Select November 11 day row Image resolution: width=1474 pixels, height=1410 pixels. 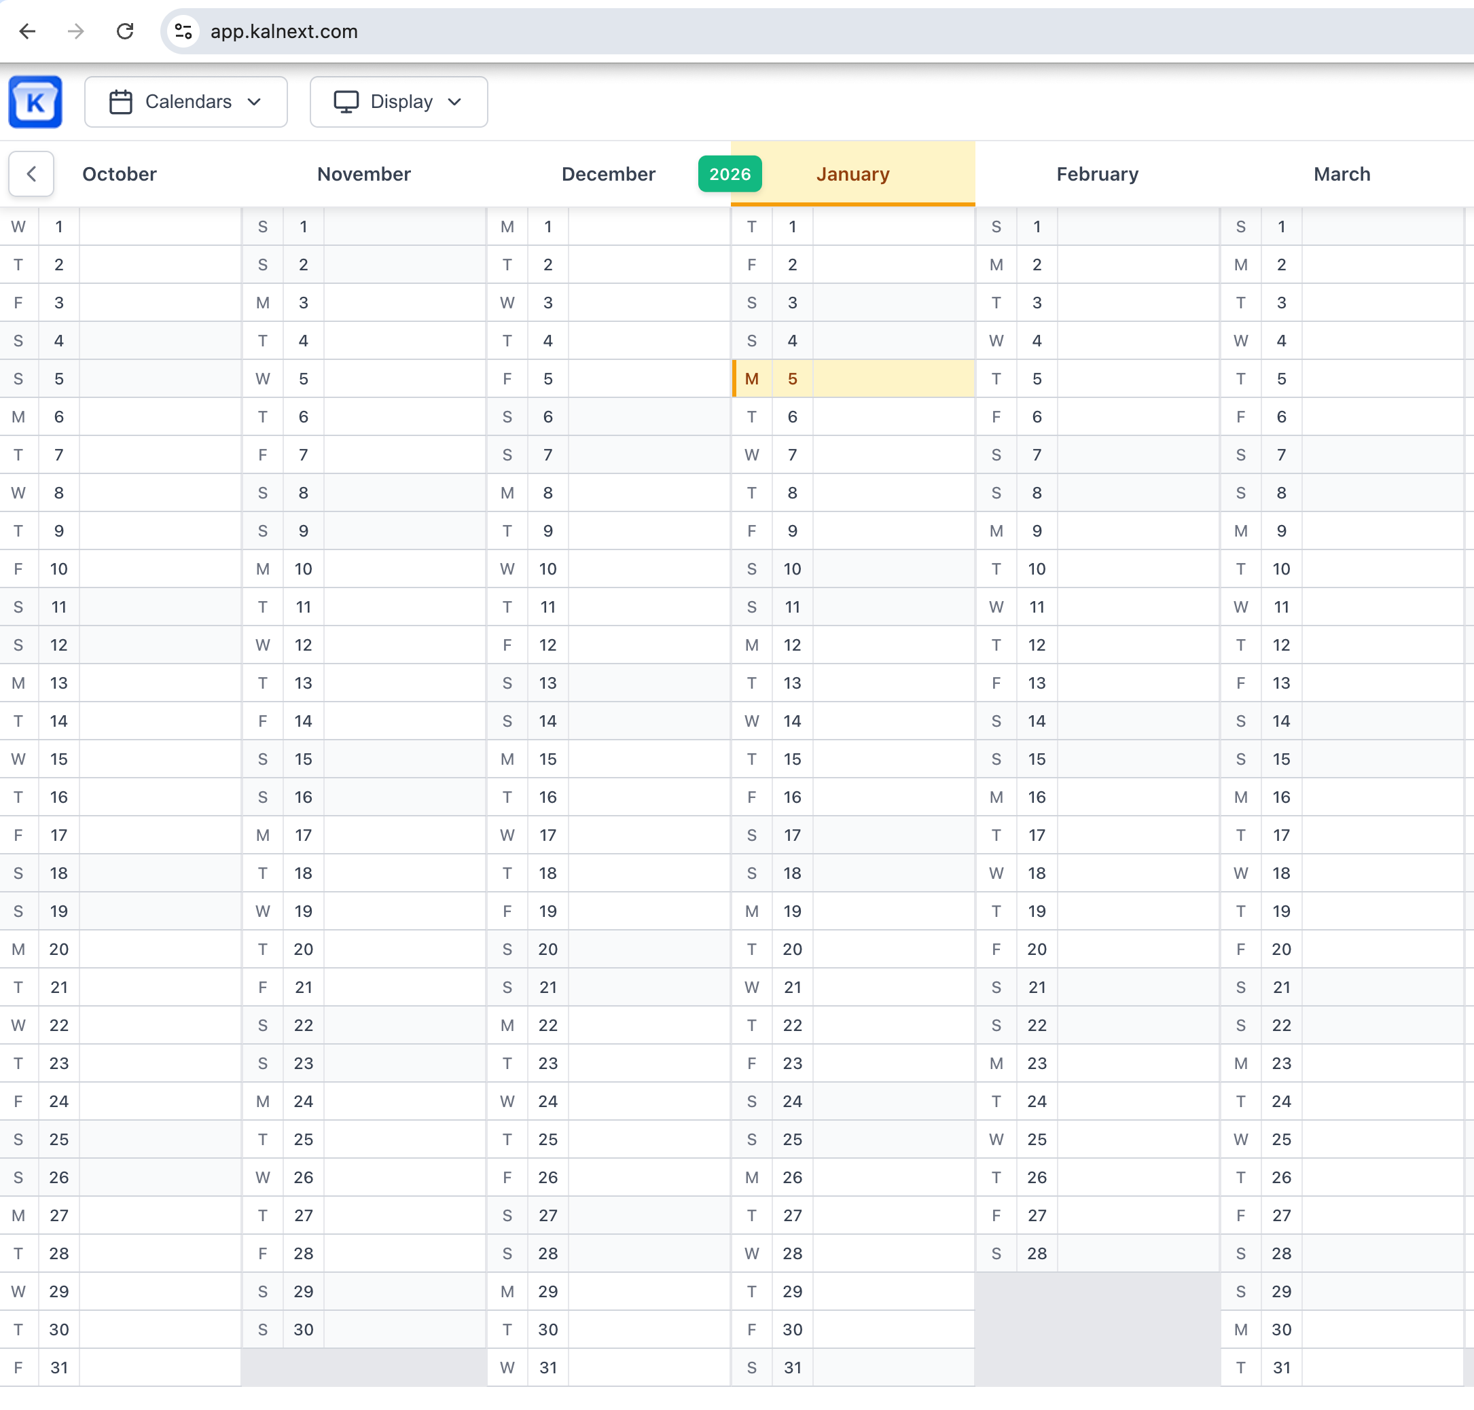(364, 607)
